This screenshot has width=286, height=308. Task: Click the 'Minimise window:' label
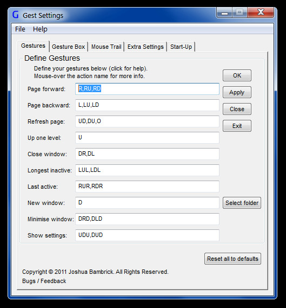point(51,219)
